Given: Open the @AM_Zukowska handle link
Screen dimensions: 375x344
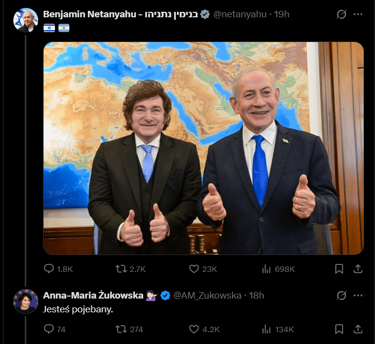Looking at the screenshot, I should click(207, 296).
